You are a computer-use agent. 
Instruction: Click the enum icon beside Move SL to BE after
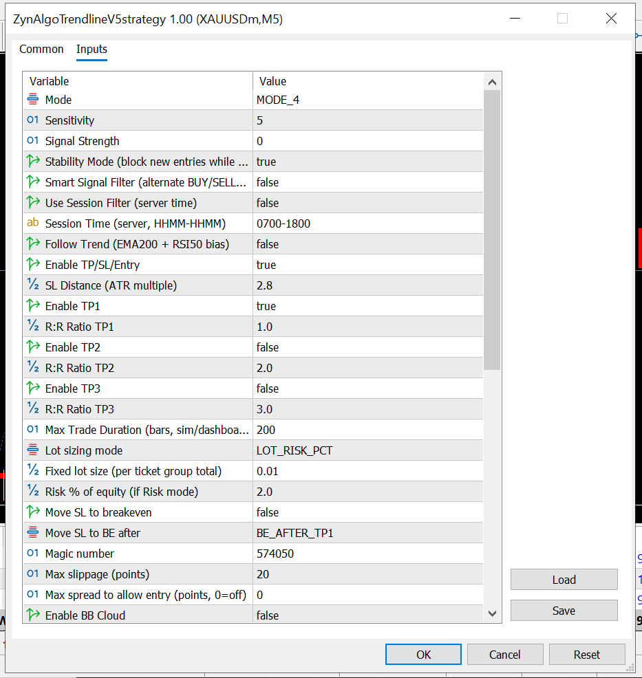33,532
